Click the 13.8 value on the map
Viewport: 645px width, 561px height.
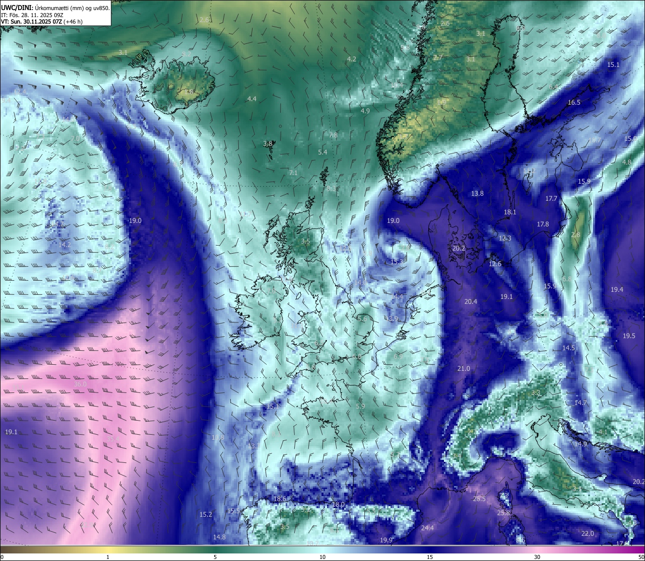(x=477, y=193)
